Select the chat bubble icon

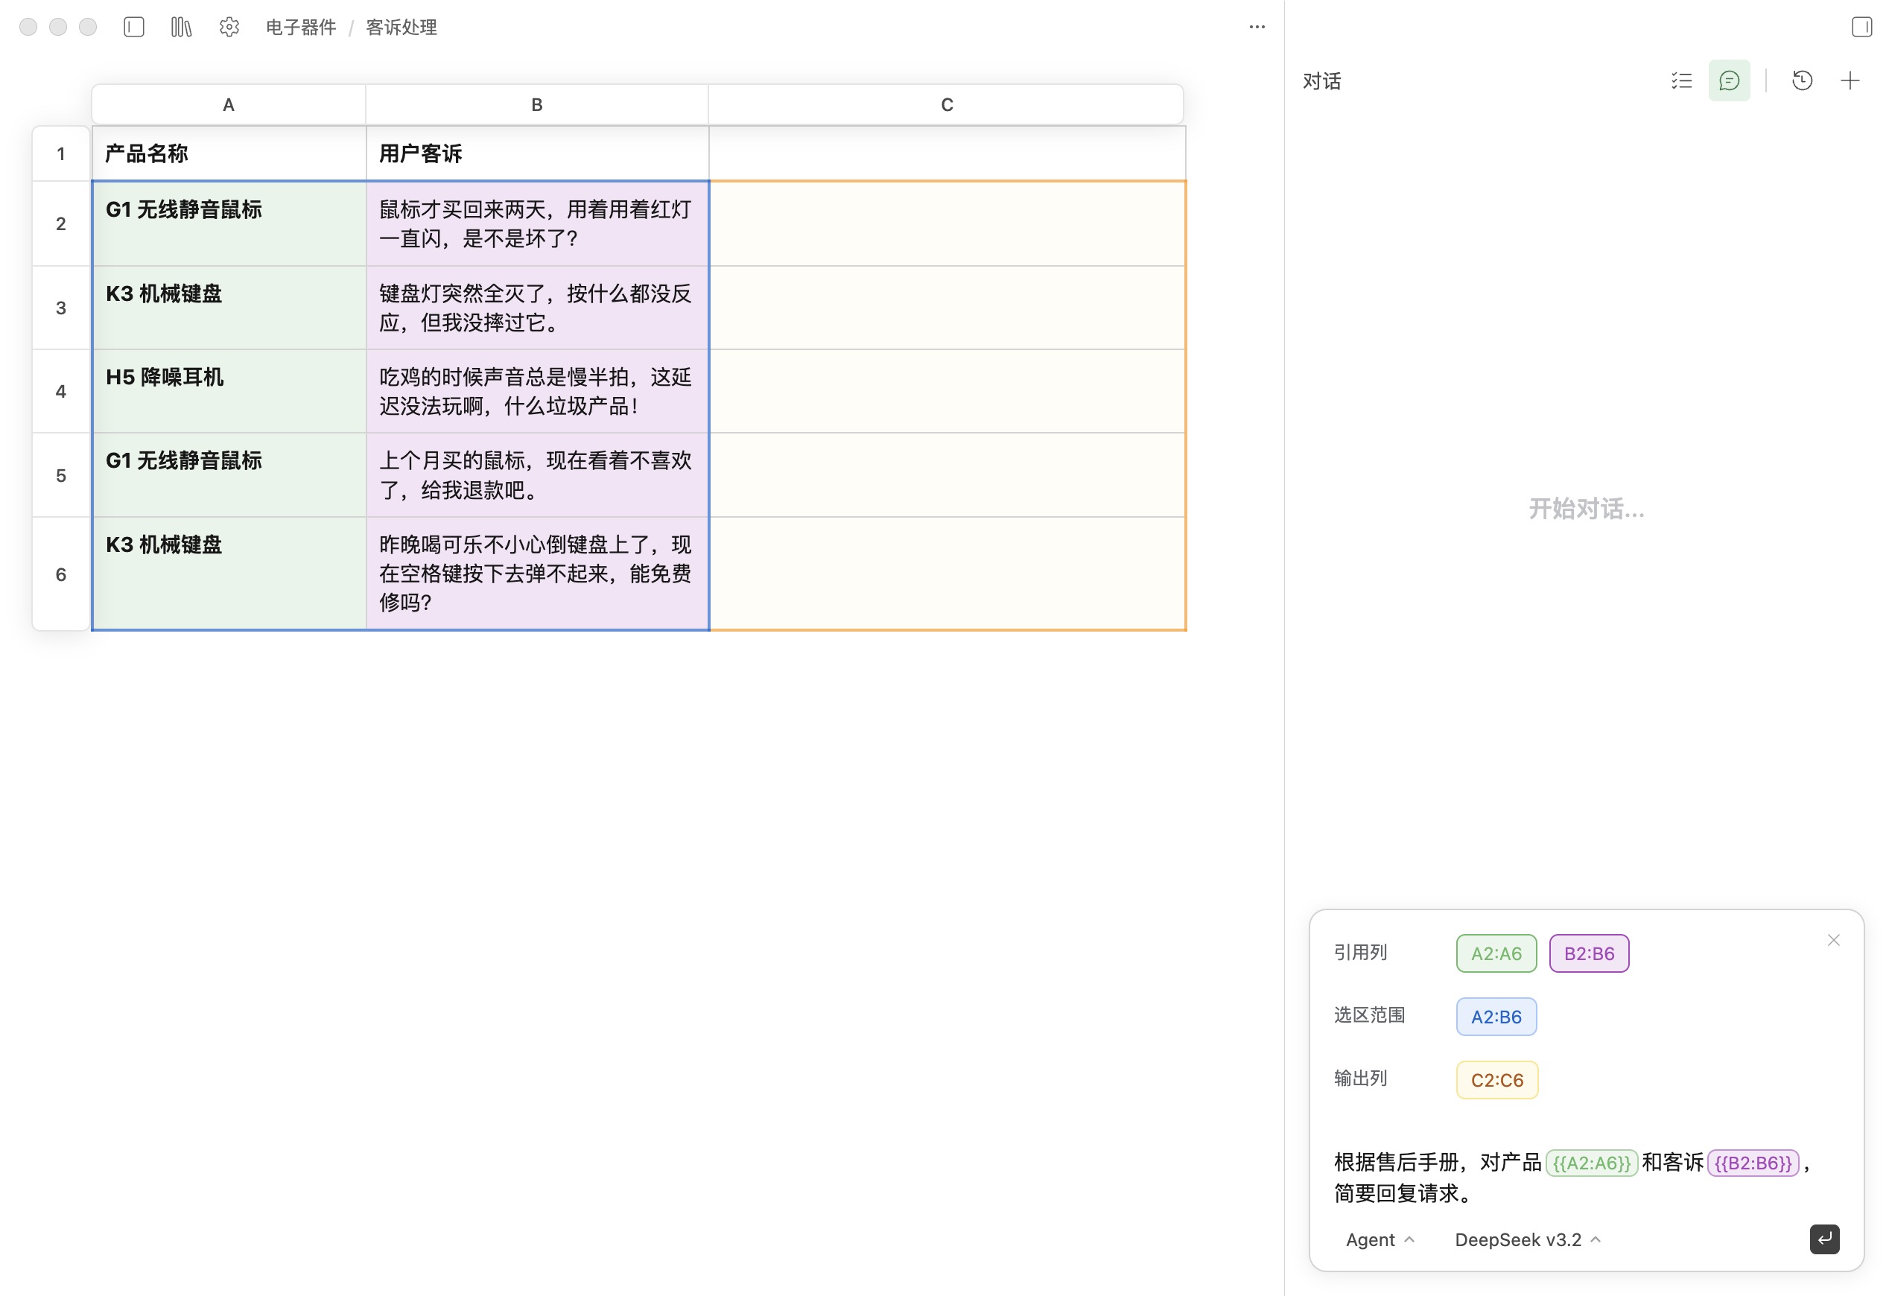(x=1729, y=80)
